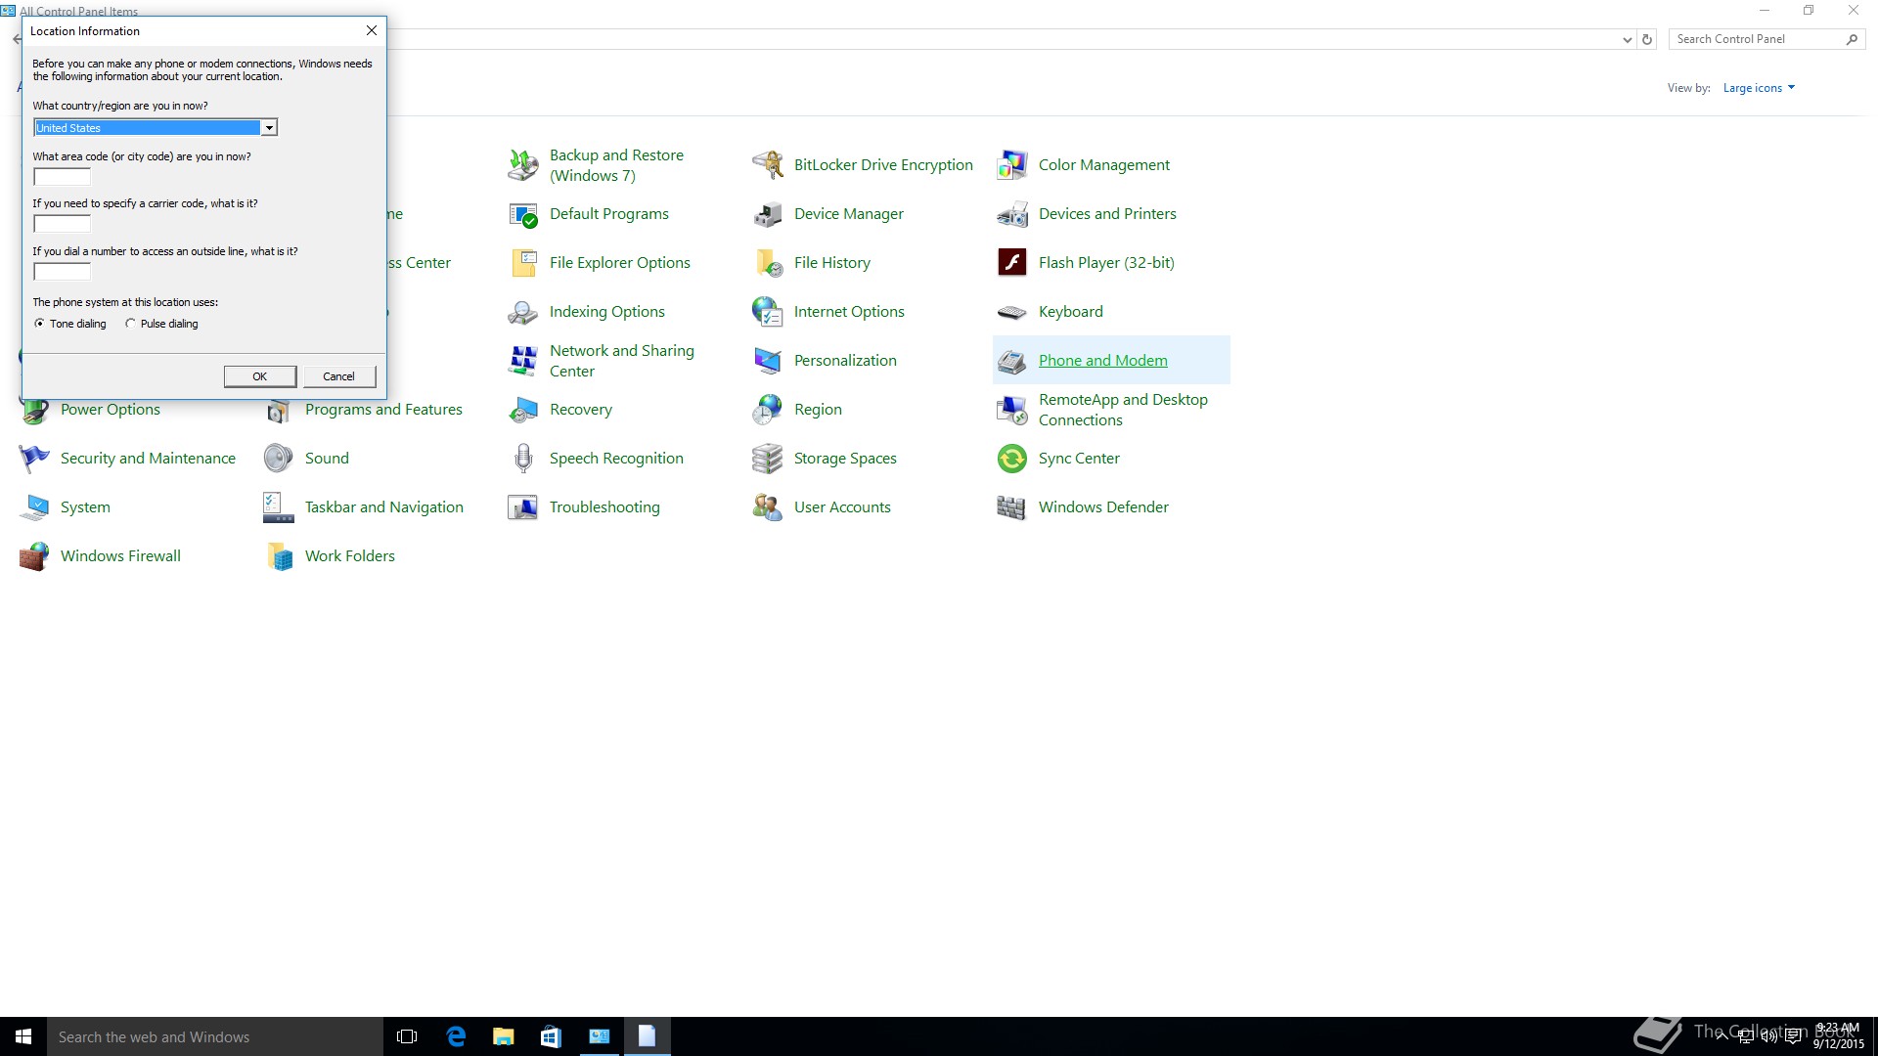
Task: Open Backup and Restore (Windows 7) icon
Action: point(523,165)
